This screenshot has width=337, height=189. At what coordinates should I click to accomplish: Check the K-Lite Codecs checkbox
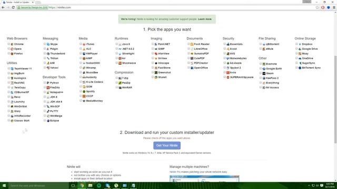coord(81,82)
